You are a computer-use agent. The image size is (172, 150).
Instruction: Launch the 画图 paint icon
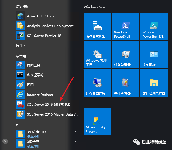[20, 85]
